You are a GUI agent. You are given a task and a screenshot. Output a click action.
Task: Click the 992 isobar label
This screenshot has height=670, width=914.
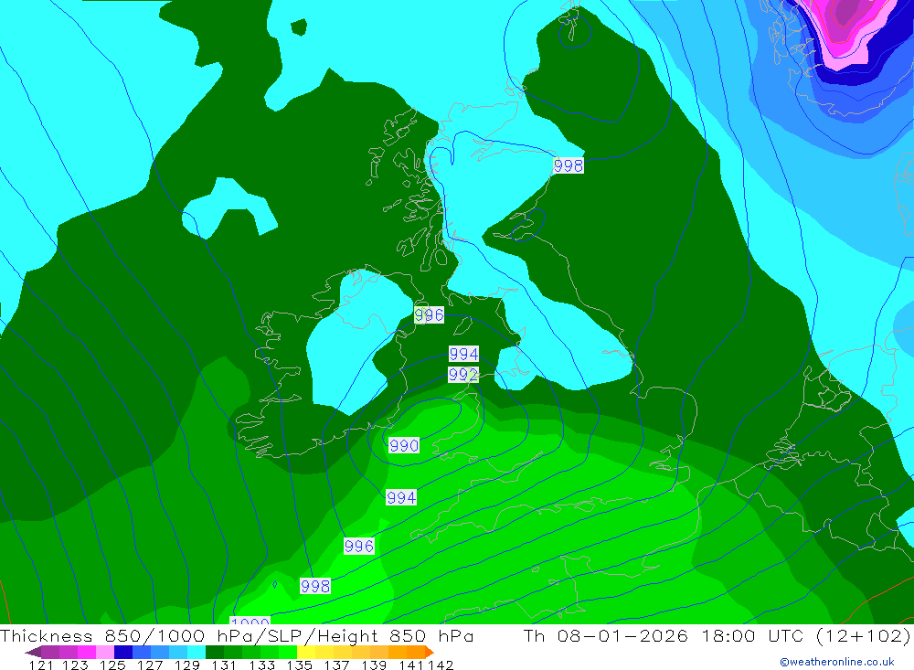pos(463,375)
